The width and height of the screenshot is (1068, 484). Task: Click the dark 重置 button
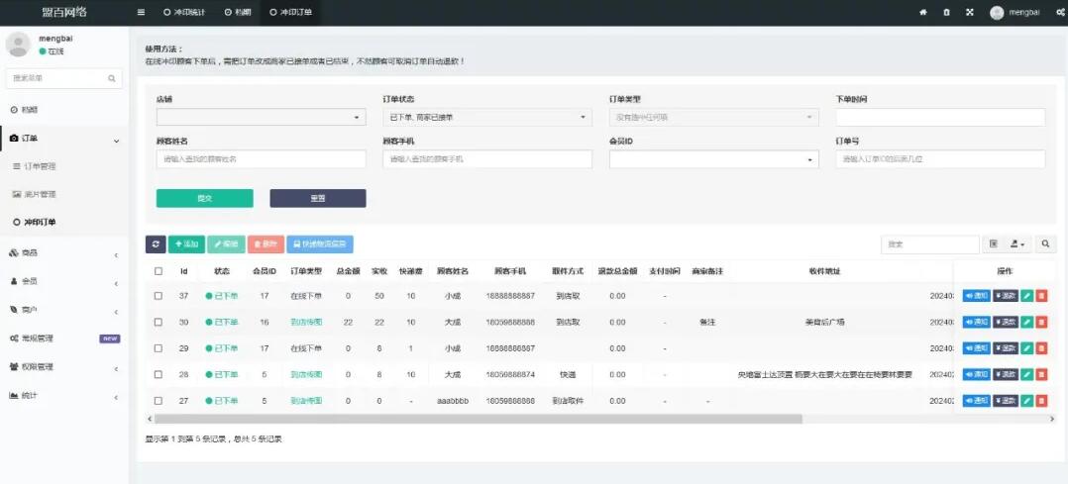tap(317, 198)
